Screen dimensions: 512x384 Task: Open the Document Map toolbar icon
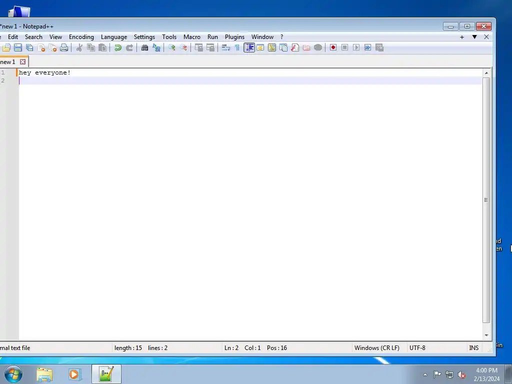(x=271, y=47)
